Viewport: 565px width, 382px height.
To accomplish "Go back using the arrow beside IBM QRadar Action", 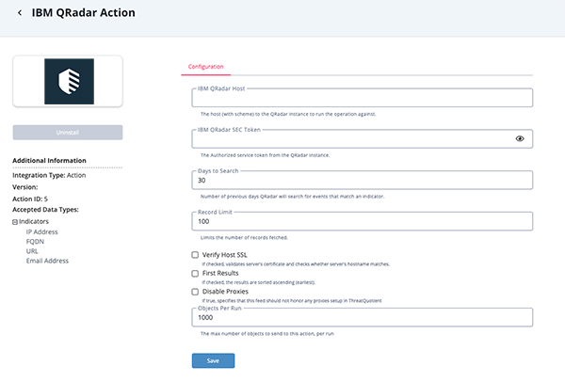I will pyautogui.click(x=20, y=12).
